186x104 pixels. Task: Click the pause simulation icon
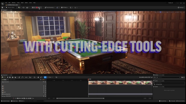coord(33,8)
